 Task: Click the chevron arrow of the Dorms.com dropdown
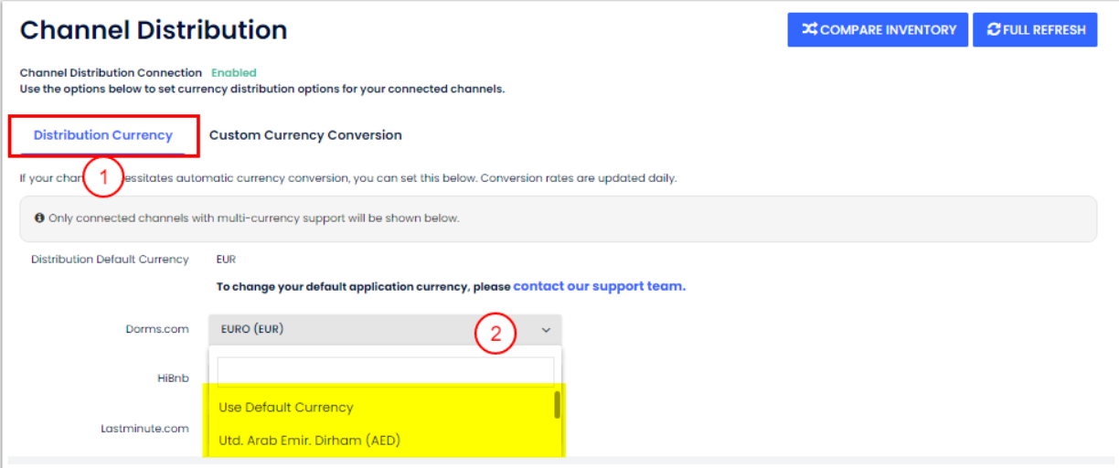pyautogui.click(x=546, y=330)
